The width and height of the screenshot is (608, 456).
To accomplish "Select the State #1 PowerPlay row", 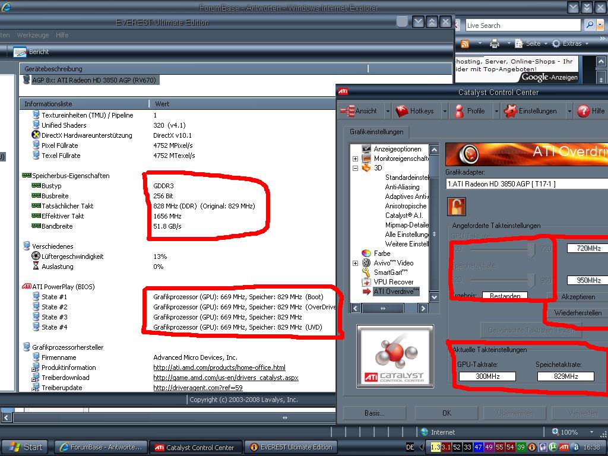I will 178,297.
